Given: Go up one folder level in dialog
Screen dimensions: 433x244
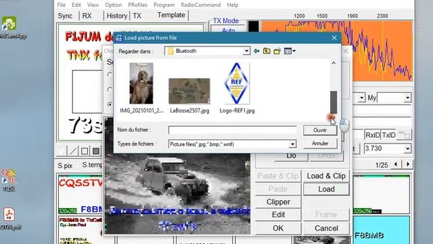Looking at the screenshot, I should (x=267, y=51).
